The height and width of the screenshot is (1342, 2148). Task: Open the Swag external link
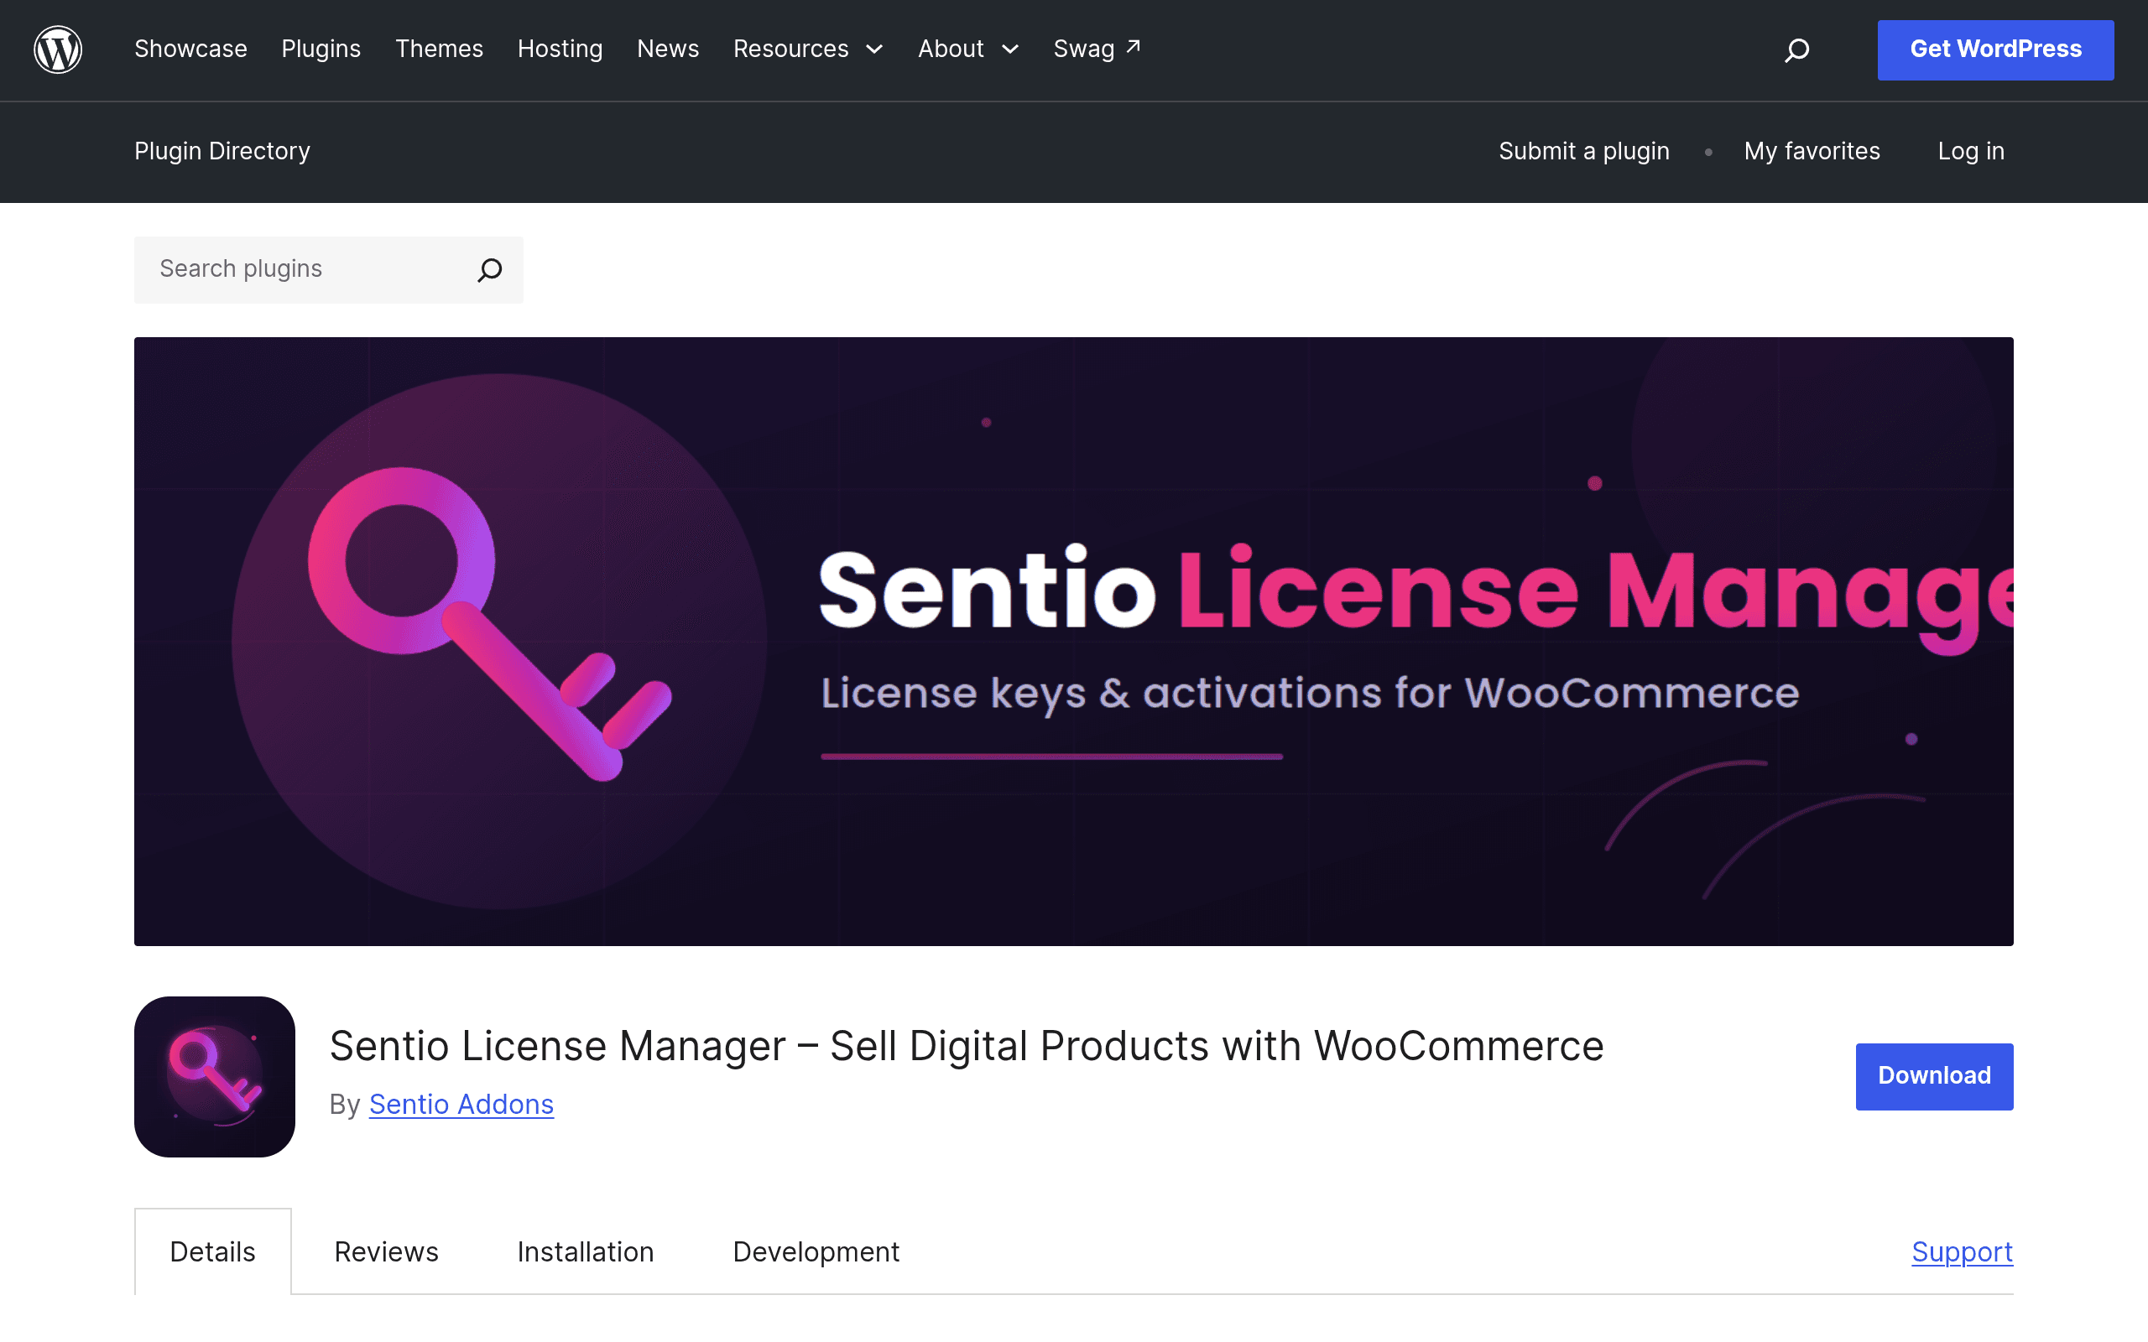coord(1097,49)
